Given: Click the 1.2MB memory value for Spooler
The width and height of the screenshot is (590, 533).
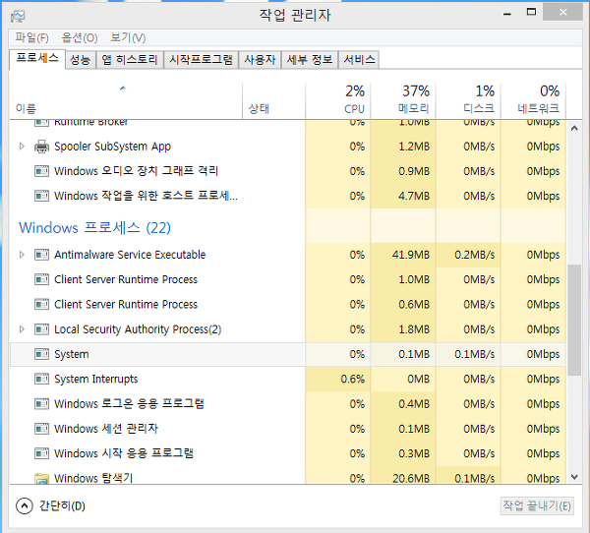Looking at the screenshot, I should [x=414, y=147].
